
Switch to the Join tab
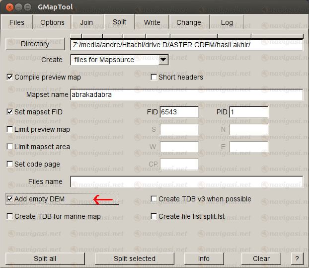[86, 22]
